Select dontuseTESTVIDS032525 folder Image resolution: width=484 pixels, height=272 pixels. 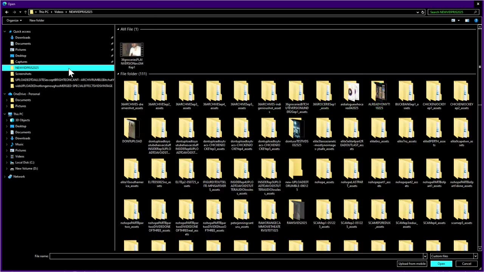click(x=296, y=133)
